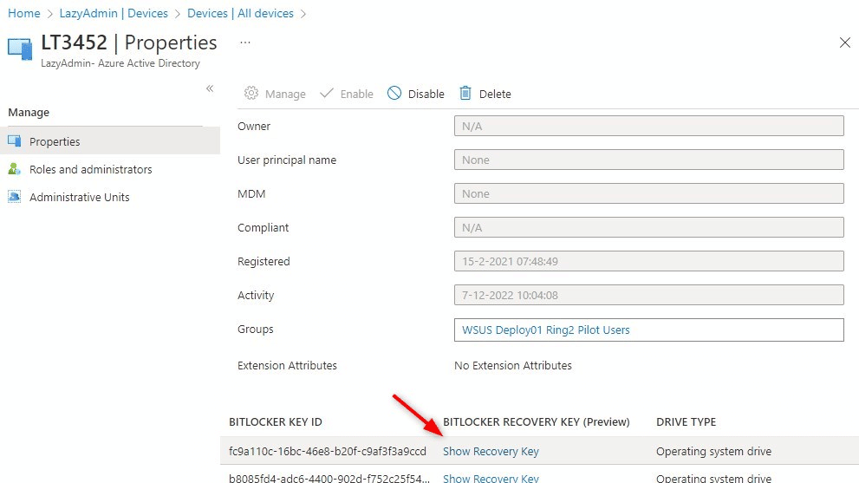Click Disable device button text
Viewport: 859px width, 483px height.
click(426, 94)
